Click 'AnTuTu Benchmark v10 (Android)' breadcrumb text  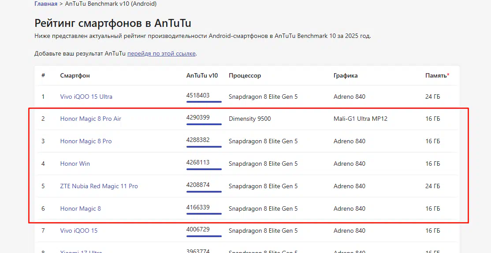pyautogui.click(x=111, y=4)
